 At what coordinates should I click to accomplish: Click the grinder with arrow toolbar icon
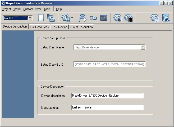pos(83,18)
